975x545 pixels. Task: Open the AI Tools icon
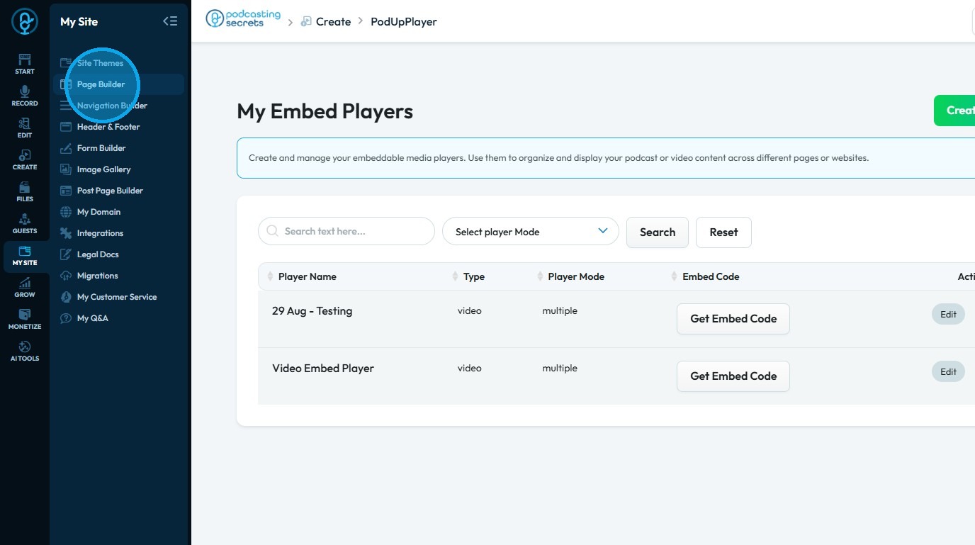(x=25, y=350)
